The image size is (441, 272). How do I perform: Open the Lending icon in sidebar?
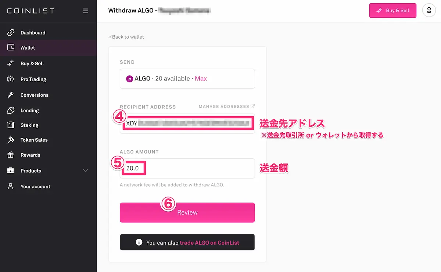[x=11, y=110]
